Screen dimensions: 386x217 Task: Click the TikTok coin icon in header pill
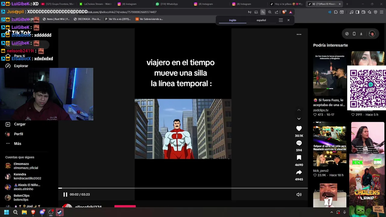click(x=347, y=34)
